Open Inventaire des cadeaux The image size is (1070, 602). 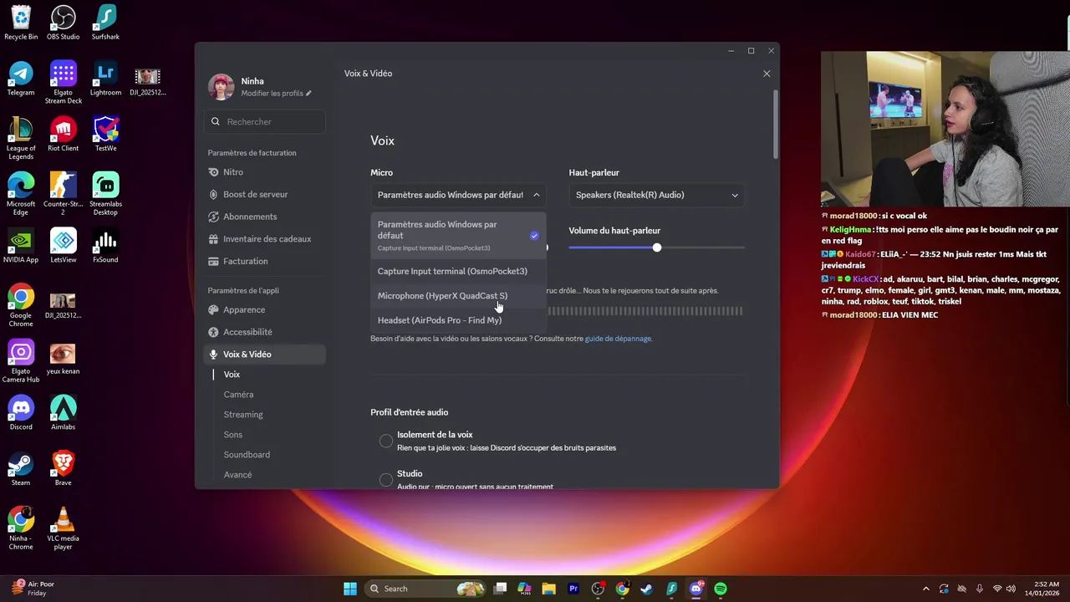(265, 239)
